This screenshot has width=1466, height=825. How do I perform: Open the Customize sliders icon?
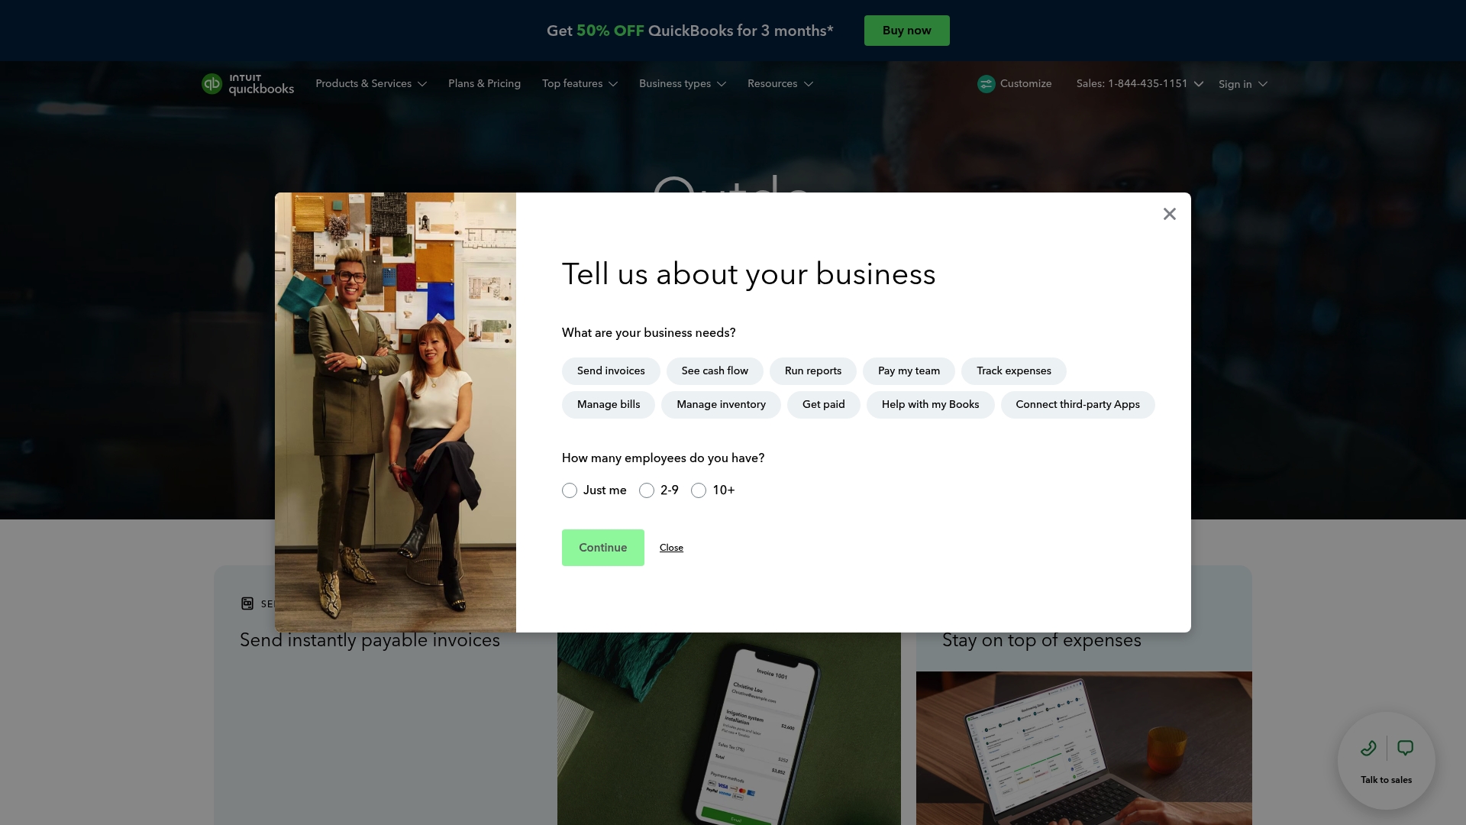click(986, 84)
